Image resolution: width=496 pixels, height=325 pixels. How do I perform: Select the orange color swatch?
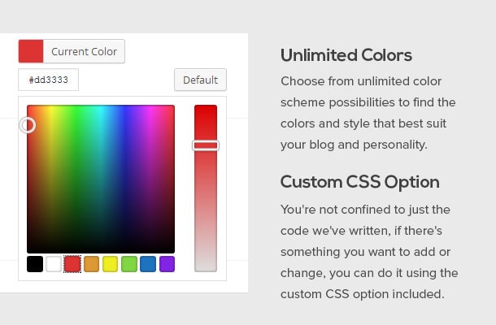pyautogui.click(x=91, y=264)
